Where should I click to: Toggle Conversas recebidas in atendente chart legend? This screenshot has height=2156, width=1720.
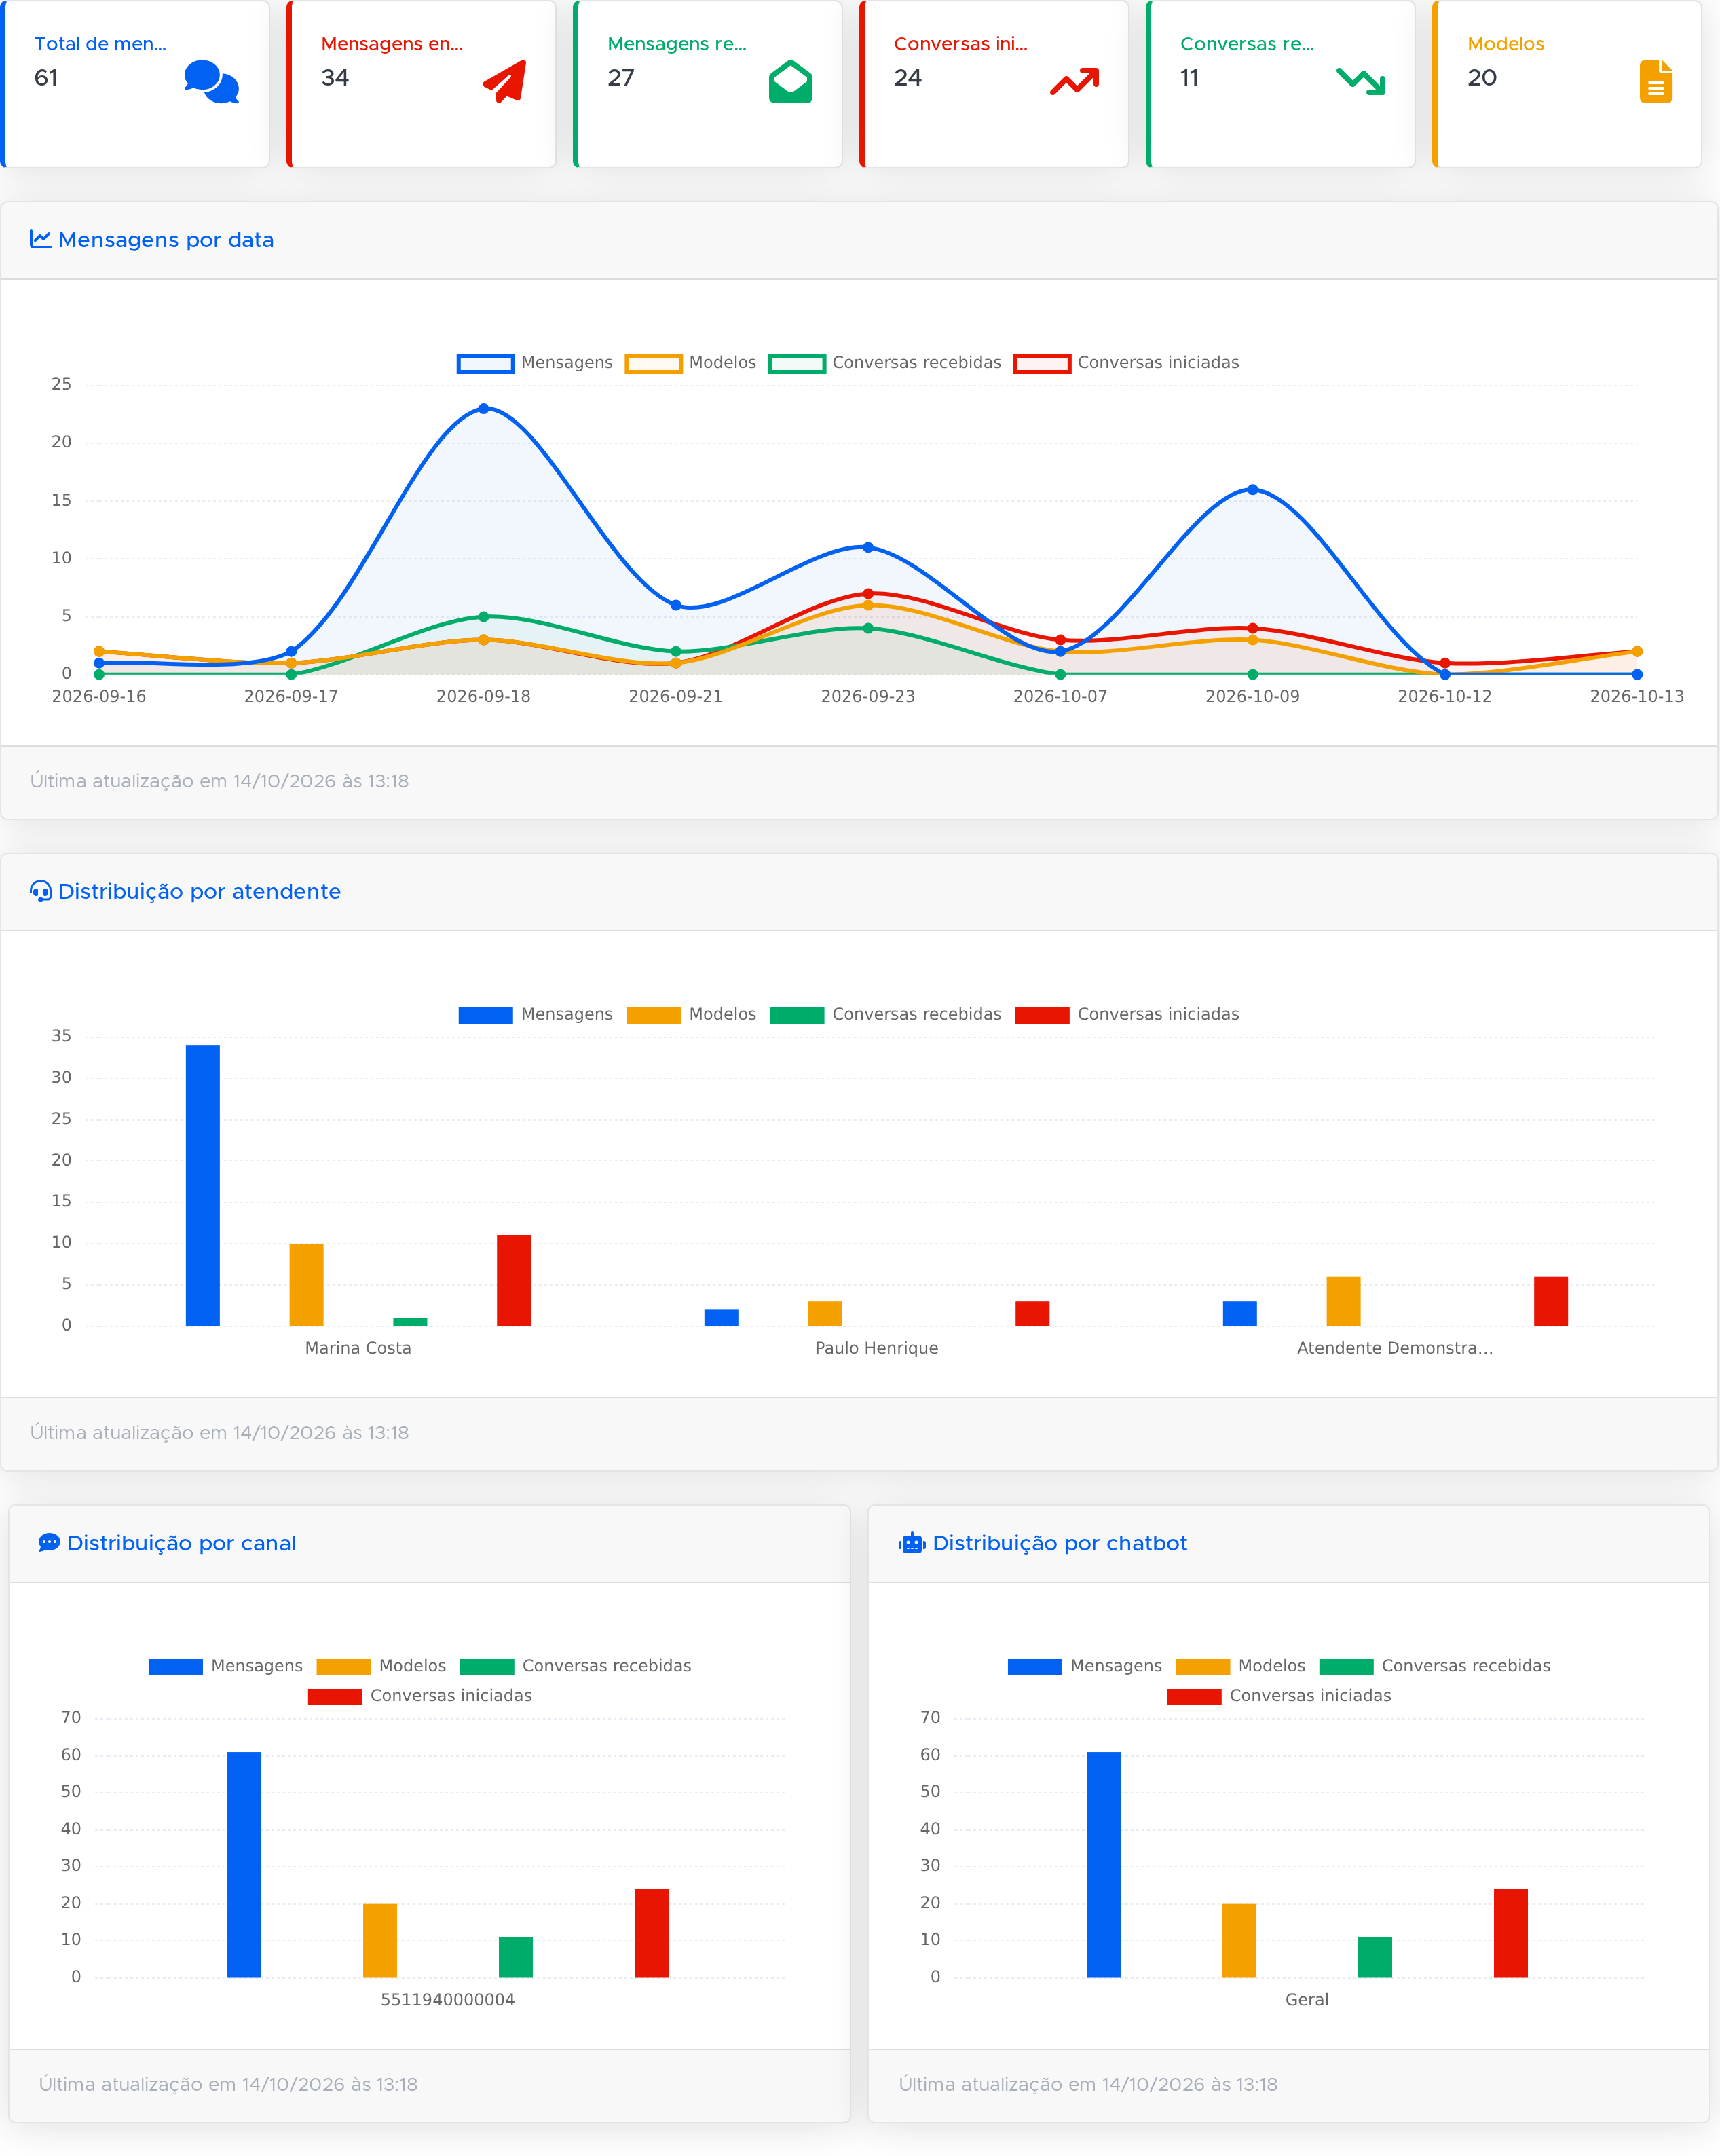tap(885, 1015)
